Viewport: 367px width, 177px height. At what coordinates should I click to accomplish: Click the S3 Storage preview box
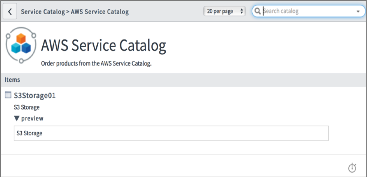tap(171, 133)
